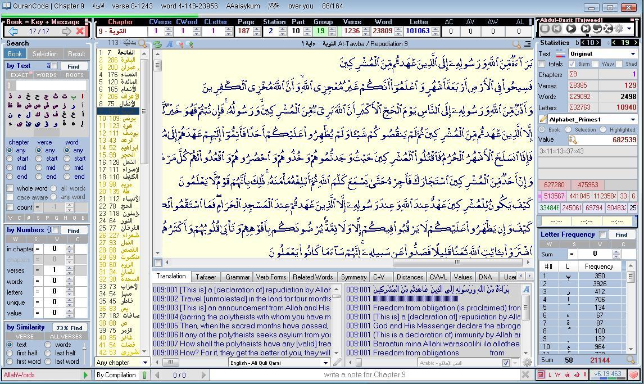The height and width of the screenshot is (384, 644).
Task: Expand the Alphabet_Primes1 numerology dropdown
Action: (x=632, y=119)
